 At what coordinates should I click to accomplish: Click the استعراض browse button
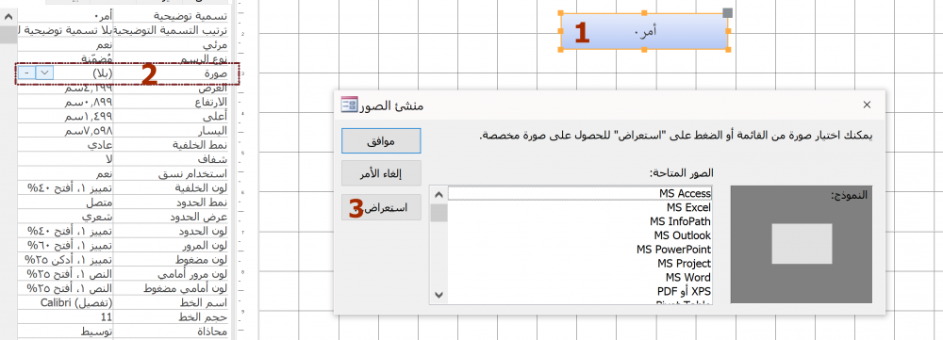point(381,207)
